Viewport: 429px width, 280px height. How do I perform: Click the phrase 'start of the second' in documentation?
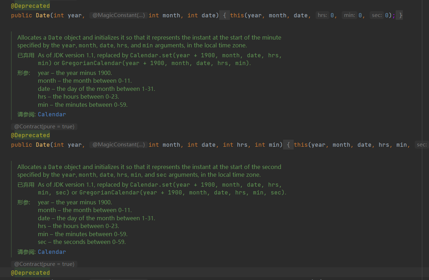pos(256,167)
